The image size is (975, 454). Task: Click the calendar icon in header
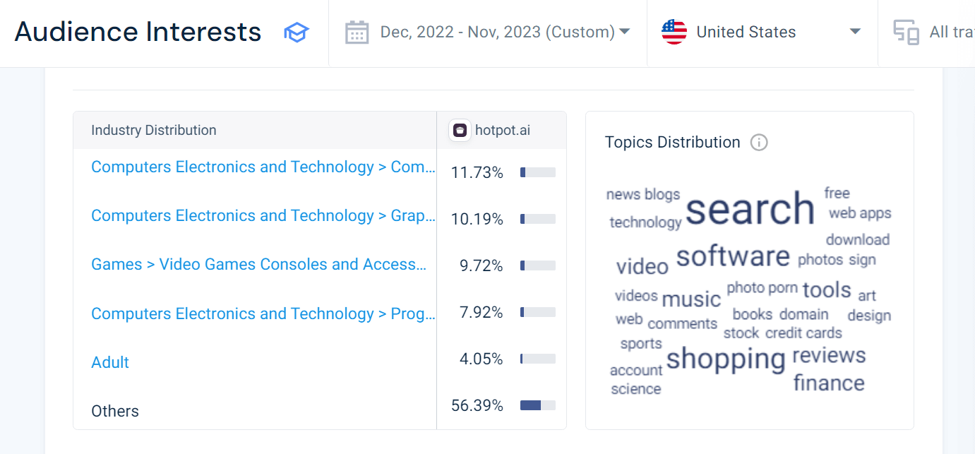[357, 32]
